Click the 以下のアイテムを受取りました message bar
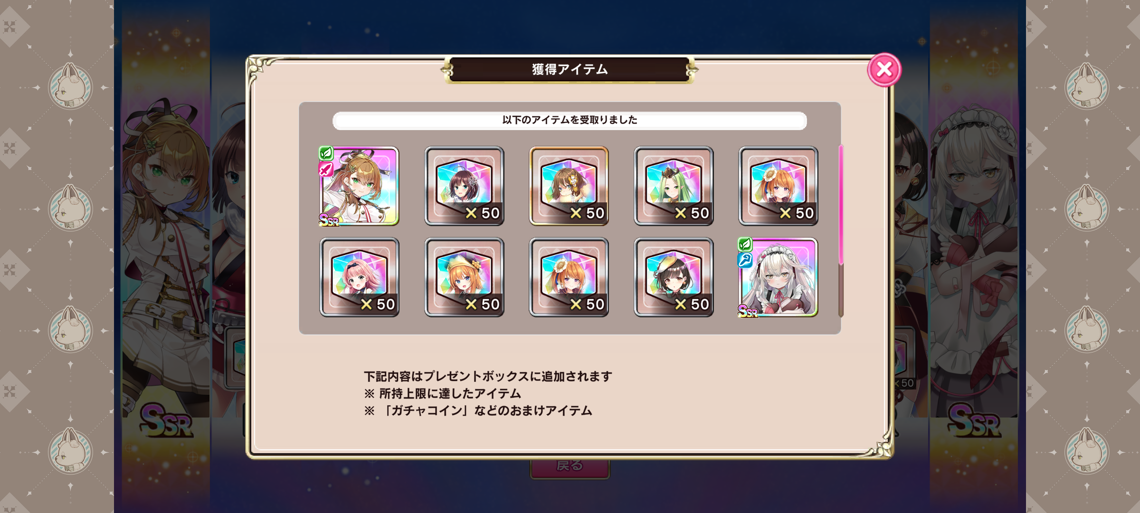1140x513 pixels. coord(570,120)
